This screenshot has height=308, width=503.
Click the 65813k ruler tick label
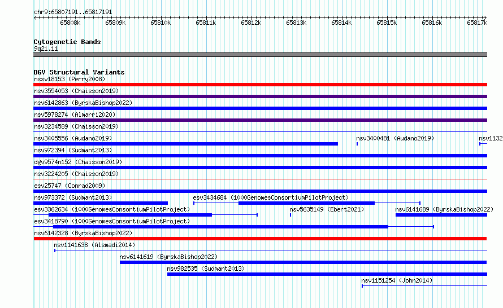[296, 23]
